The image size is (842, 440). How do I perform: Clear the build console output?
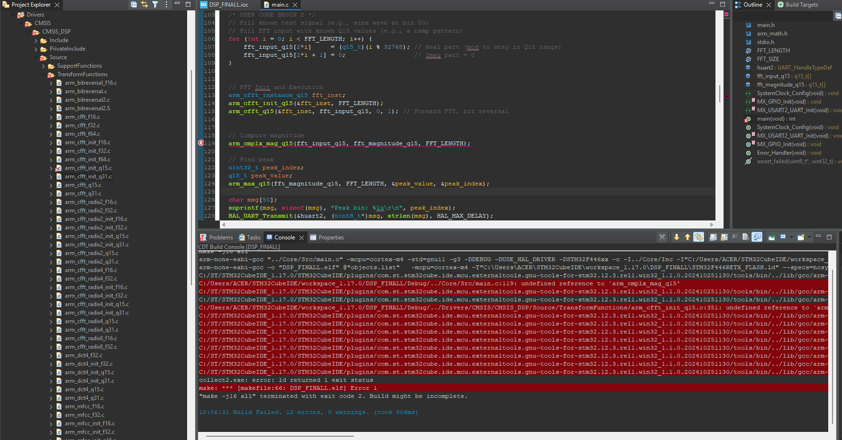coord(662,237)
